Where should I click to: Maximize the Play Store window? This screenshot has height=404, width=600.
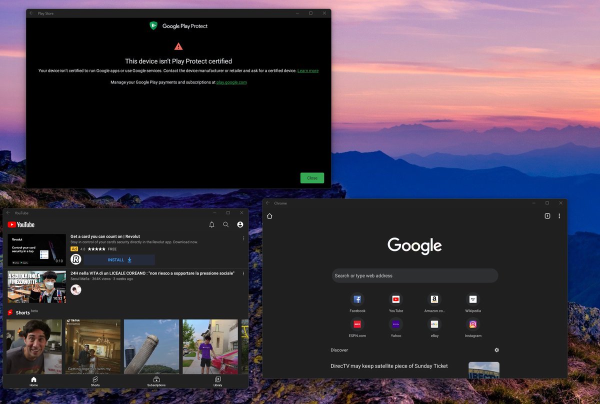click(x=310, y=13)
